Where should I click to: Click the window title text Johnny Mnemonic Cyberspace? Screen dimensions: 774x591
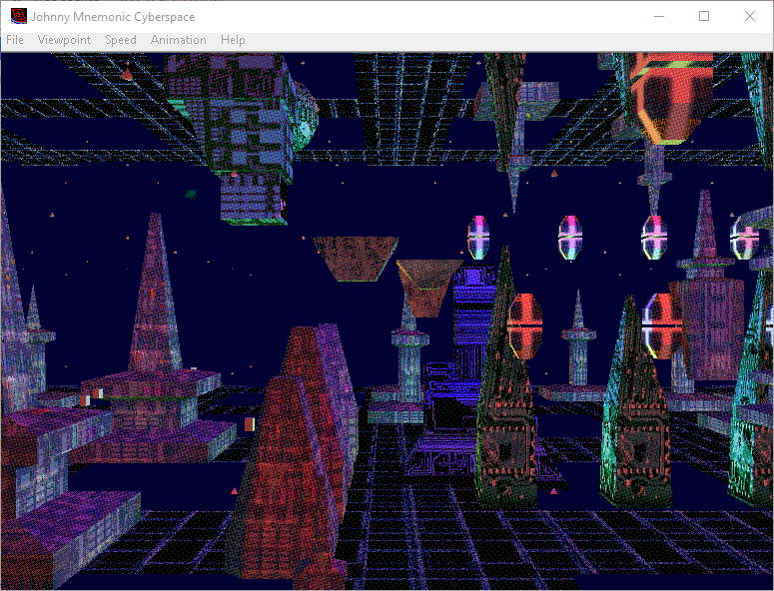(113, 17)
